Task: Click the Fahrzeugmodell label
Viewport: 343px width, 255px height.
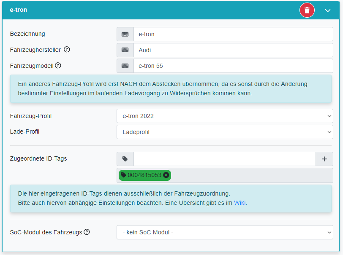Action: tap(32, 66)
